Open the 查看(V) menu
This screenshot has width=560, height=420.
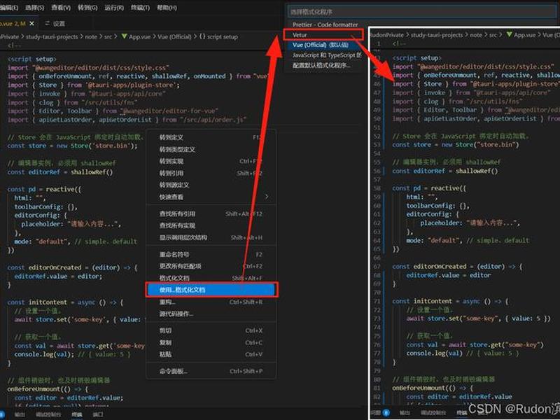[x=61, y=8]
